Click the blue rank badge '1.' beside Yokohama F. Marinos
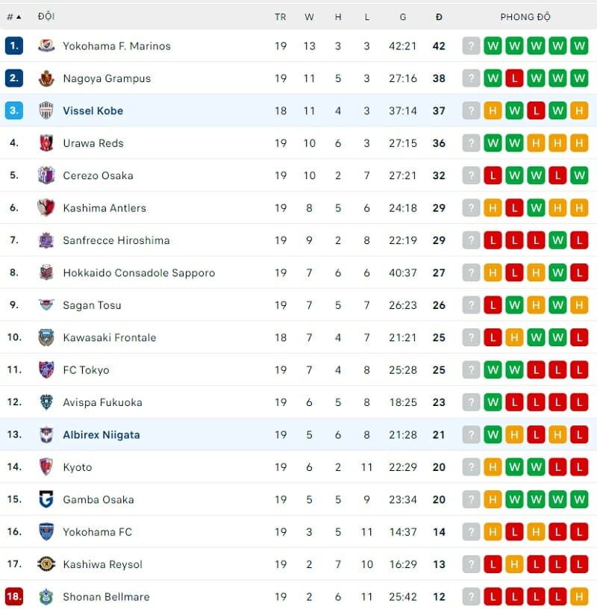 (x=14, y=46)
